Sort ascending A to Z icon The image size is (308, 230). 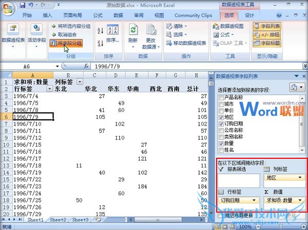click(101, 30)
